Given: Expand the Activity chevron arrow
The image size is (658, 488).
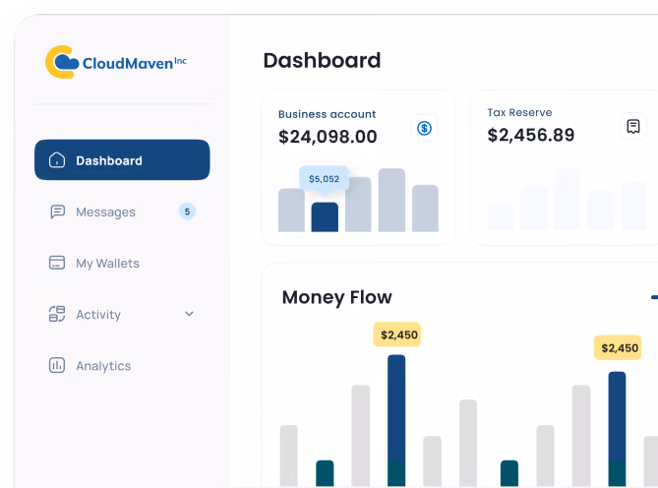Looking at the screenshot, I should 189,314.
